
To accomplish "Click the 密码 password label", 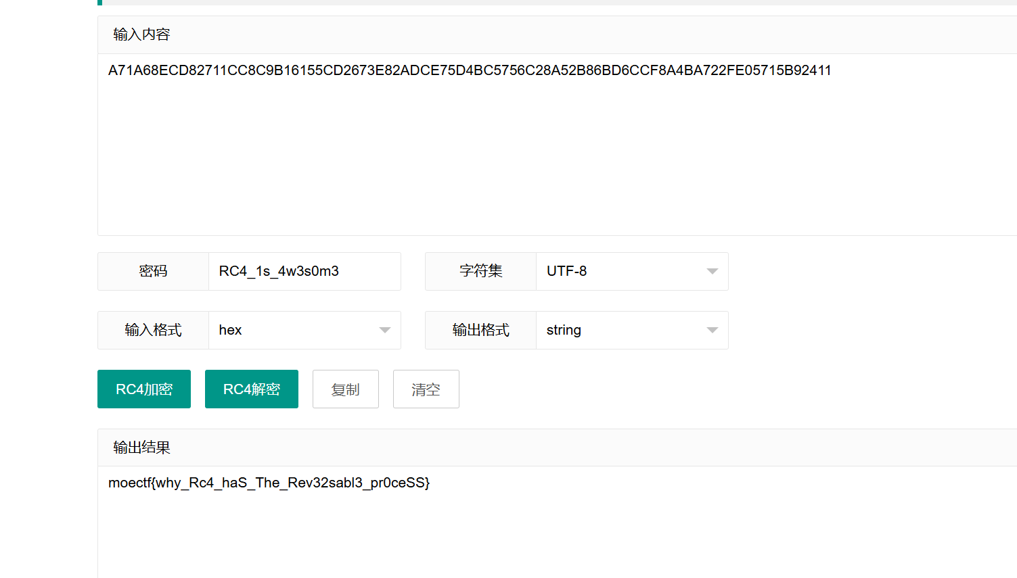I will 153,271.
